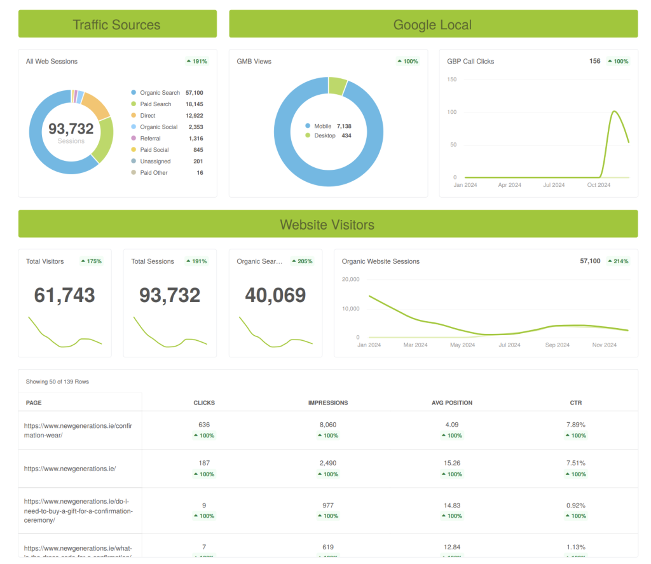
Task: Click the 93,732 Sessions donut chart center
Action: 71,132
